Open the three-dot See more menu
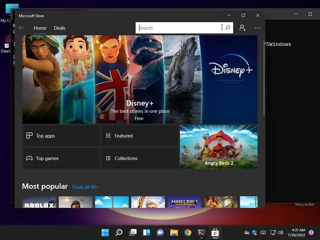 (257, 28)
